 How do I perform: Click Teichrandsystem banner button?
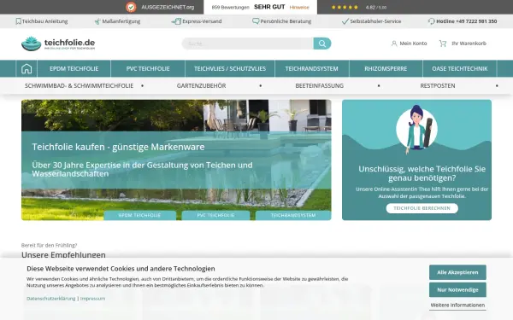pos(293,215)
